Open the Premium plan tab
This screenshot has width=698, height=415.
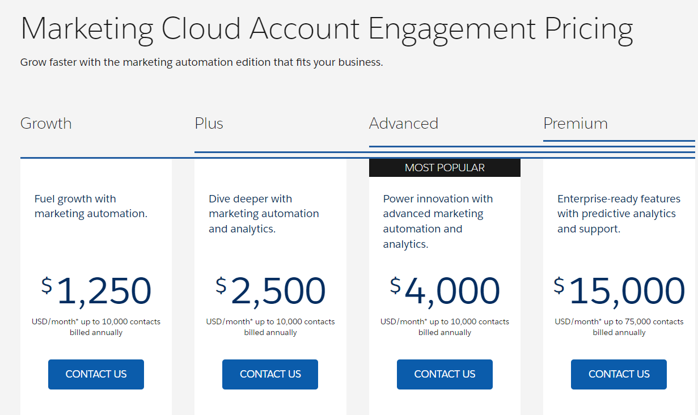click(x=576, y=124)
